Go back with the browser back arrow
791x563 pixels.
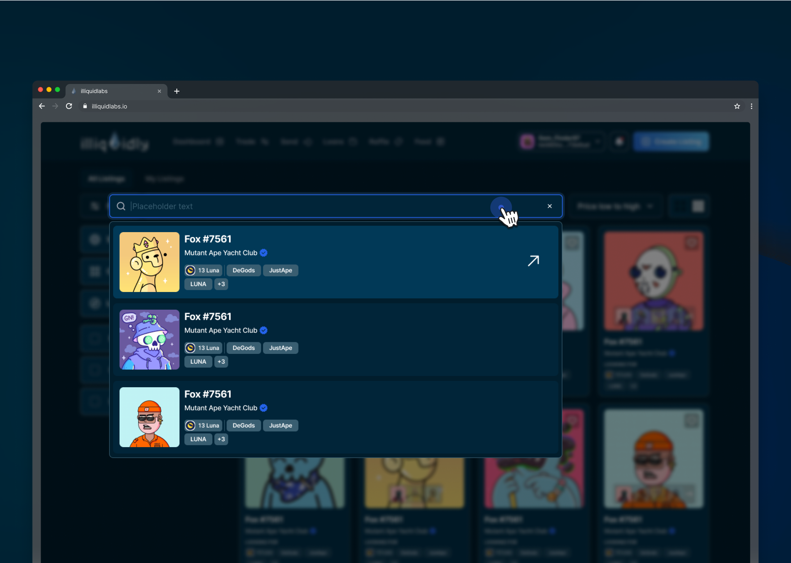[x=42, y=106]
